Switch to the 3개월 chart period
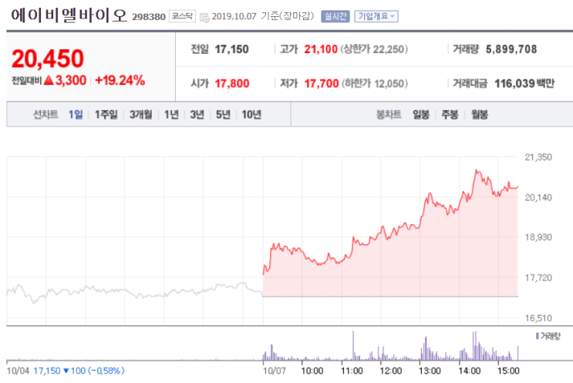The height and width of the screenshot is (383, 573). [140, 115]
